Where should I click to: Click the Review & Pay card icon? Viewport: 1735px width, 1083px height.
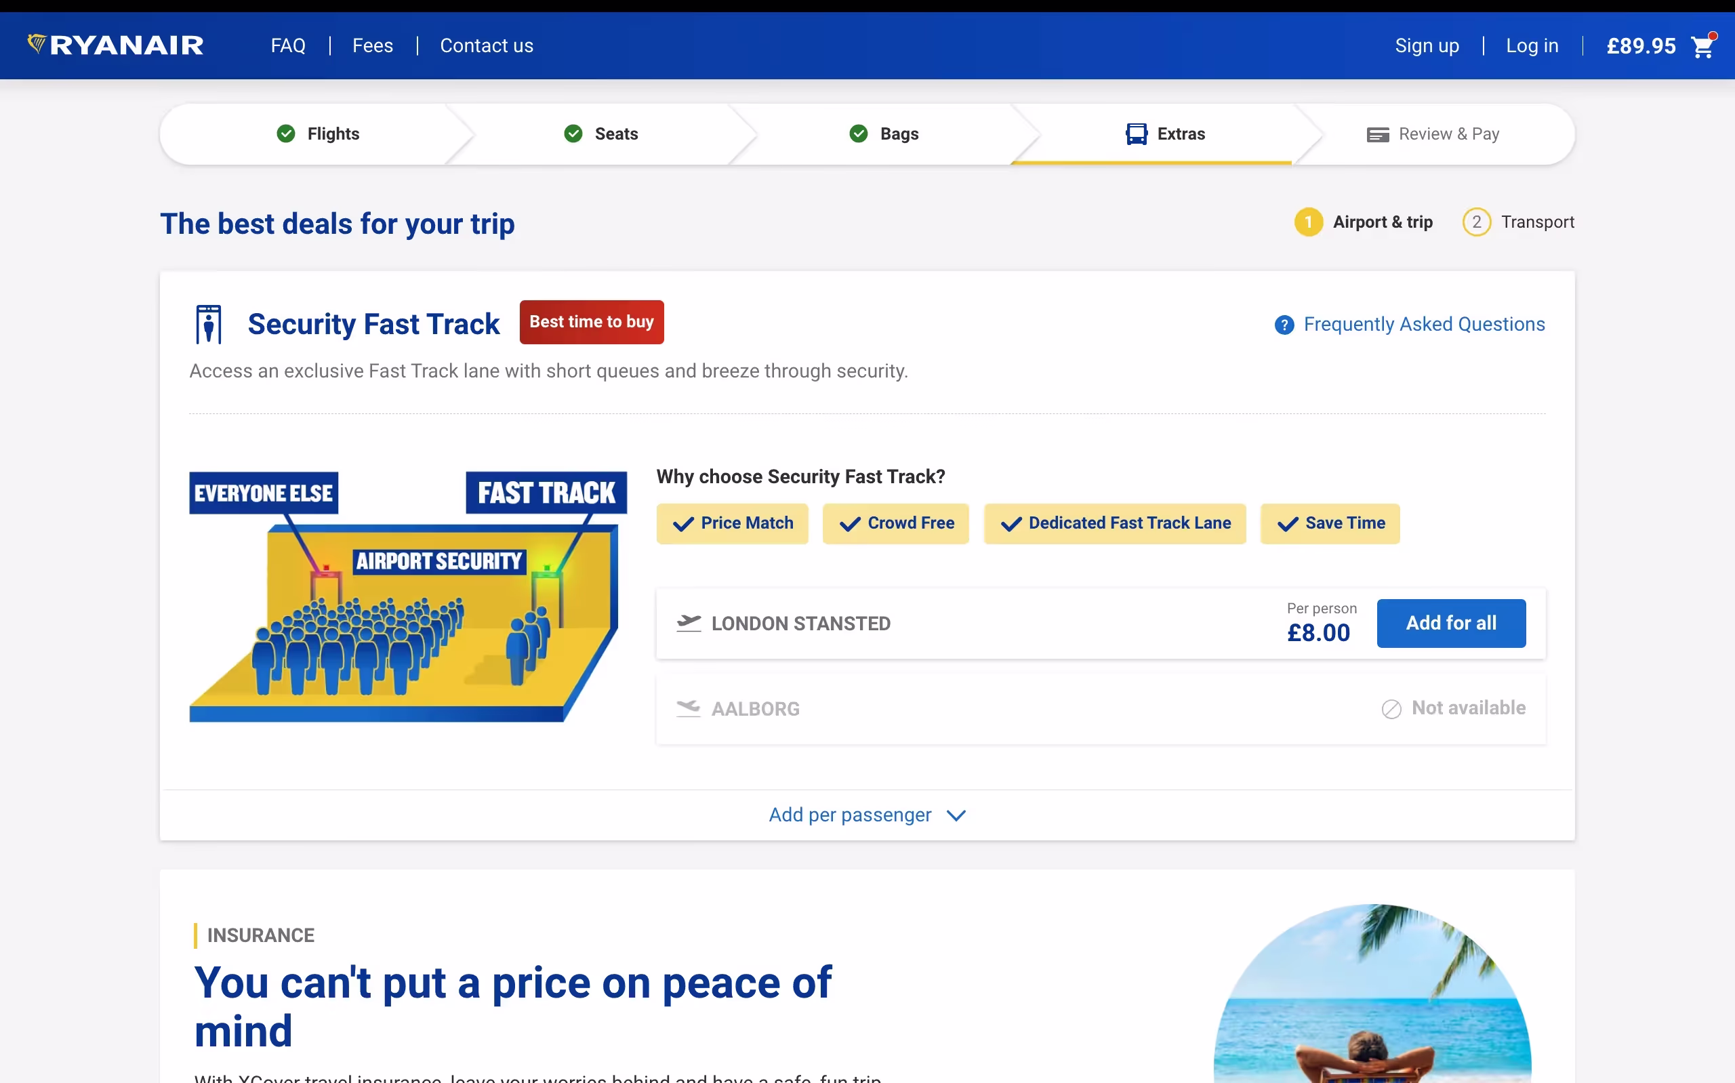1377,135
